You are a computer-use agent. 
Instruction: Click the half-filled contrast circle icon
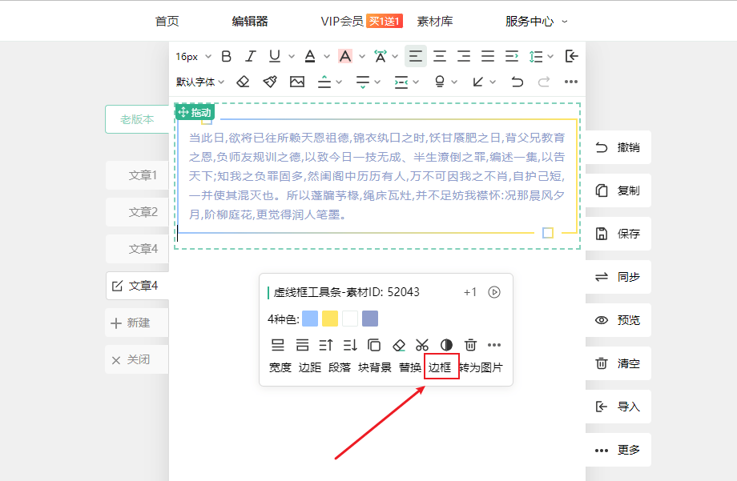coord(446,345)
